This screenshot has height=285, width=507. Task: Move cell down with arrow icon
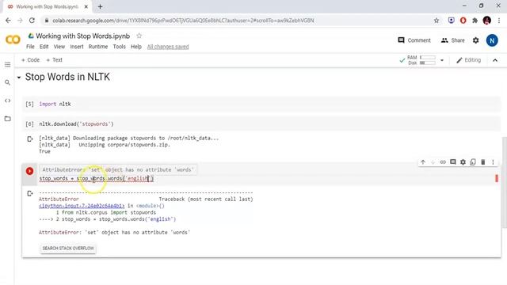click(x=433, y=161)
